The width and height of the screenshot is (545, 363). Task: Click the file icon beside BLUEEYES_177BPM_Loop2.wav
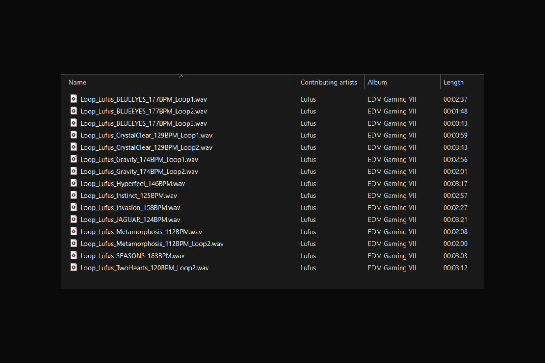(74, 111)
